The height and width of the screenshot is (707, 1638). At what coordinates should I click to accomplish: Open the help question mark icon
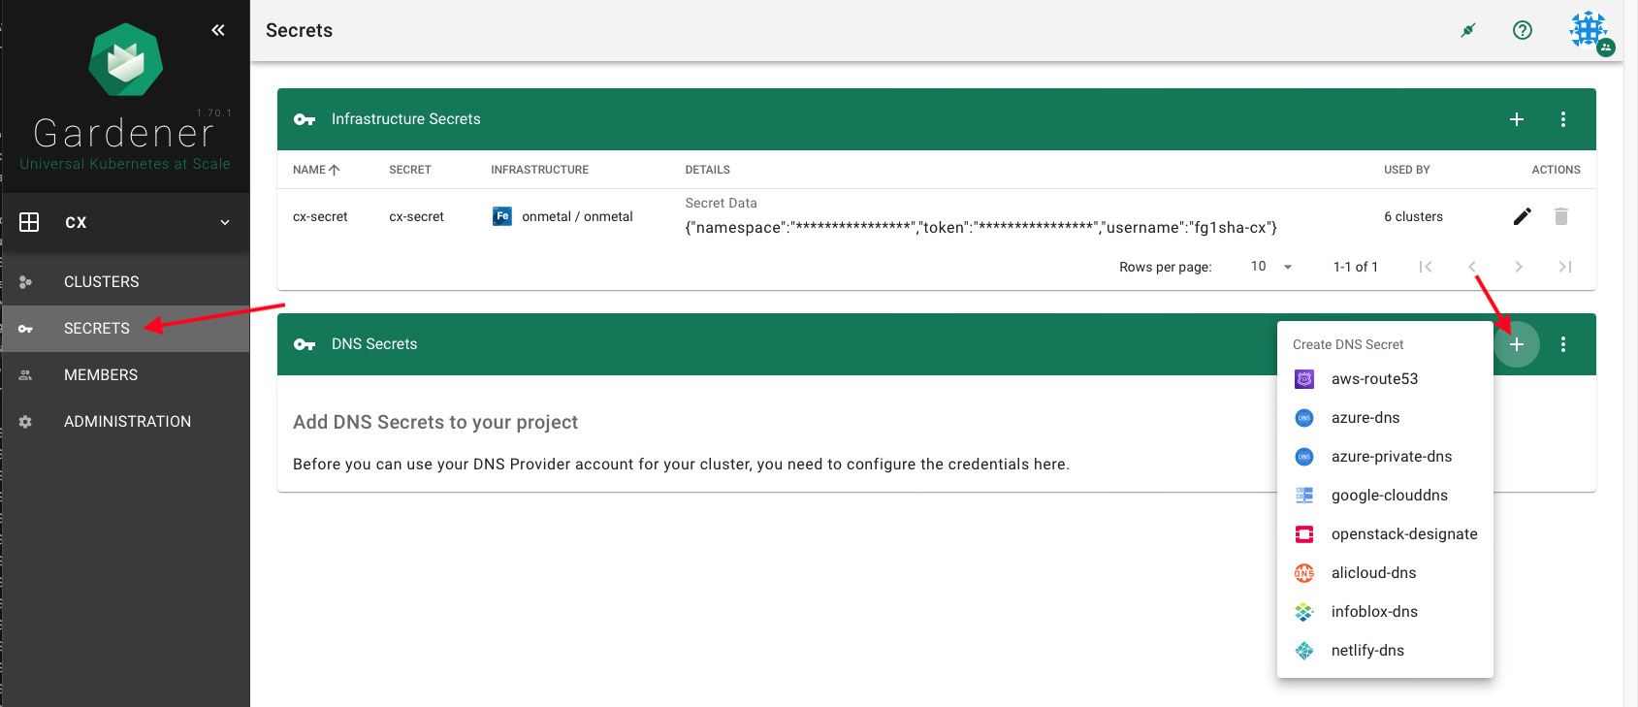tap(1523, 30)
